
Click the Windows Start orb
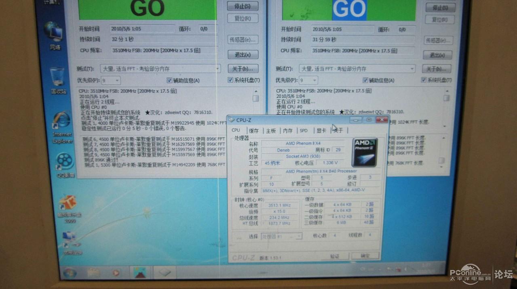click(70, 273)
